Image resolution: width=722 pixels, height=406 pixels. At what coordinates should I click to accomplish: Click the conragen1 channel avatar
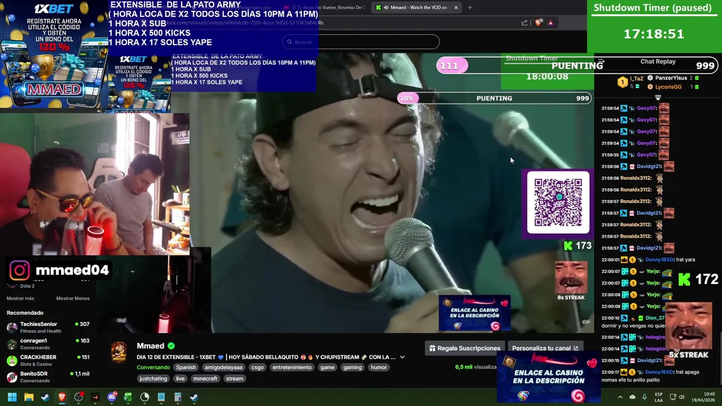click(x=12, y=343)
